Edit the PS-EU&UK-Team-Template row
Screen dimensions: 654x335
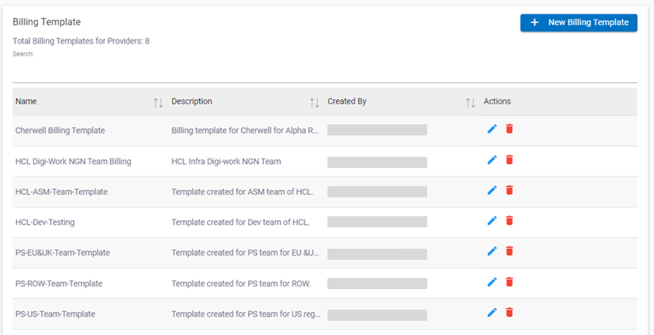pyautogui.click(x=491, y=251)
